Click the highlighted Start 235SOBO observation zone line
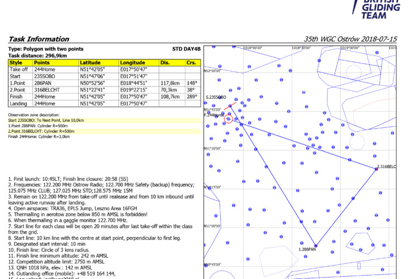Viewport: 408px width, 279px height. (x=46, y=120)
